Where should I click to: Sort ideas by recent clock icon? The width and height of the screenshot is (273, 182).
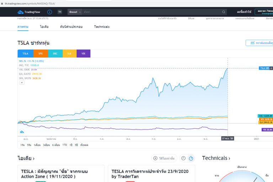tap(183, 158)
